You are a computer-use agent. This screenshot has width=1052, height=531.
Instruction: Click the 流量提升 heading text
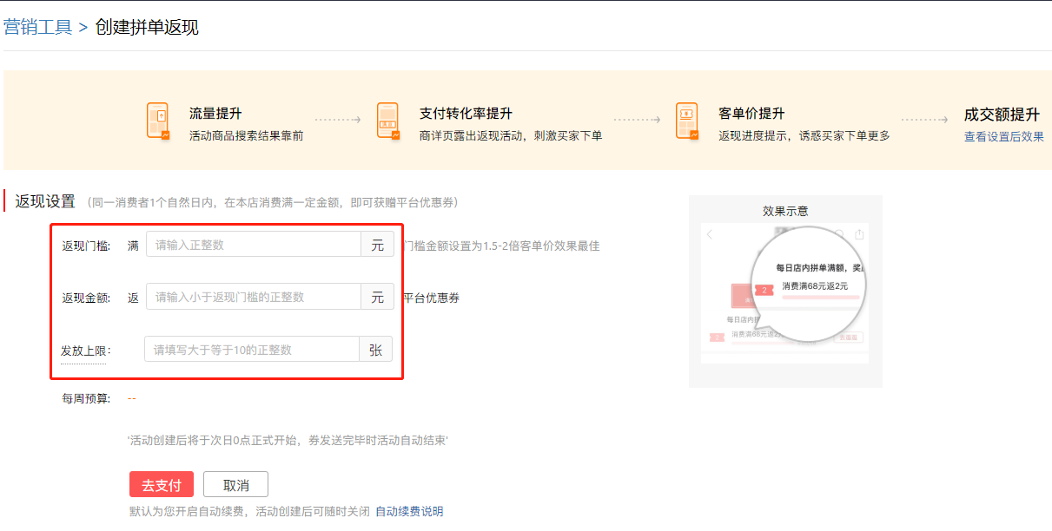pyautogui.click(x=215, y=114)
